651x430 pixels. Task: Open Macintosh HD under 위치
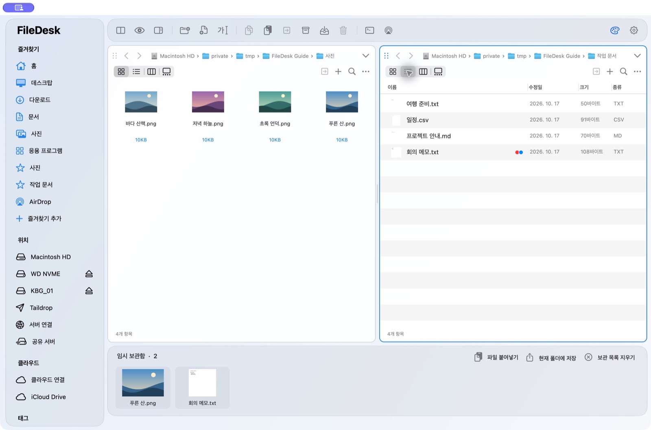(43, 257)
